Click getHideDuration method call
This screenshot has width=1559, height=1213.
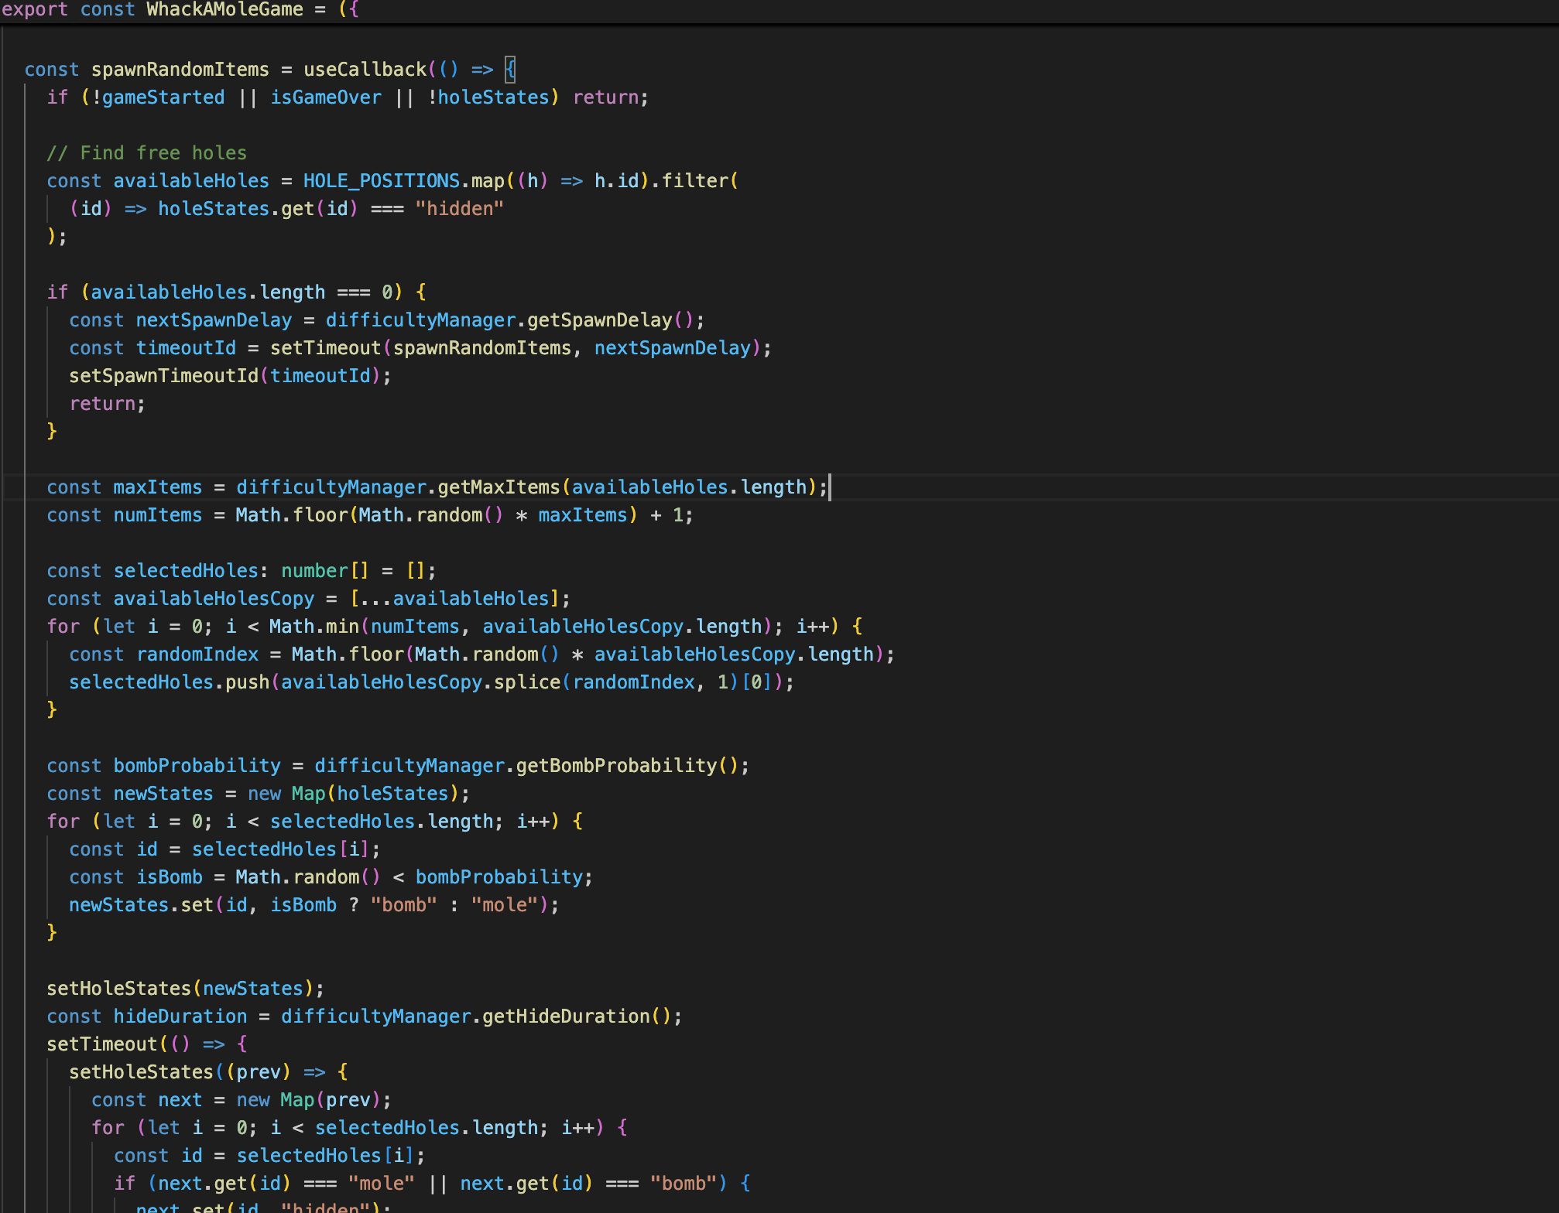pyautogui.click(x=566, y=1017)
